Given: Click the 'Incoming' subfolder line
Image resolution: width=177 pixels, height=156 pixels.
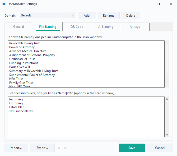Looking at the screenshot, I should [16, 99].
